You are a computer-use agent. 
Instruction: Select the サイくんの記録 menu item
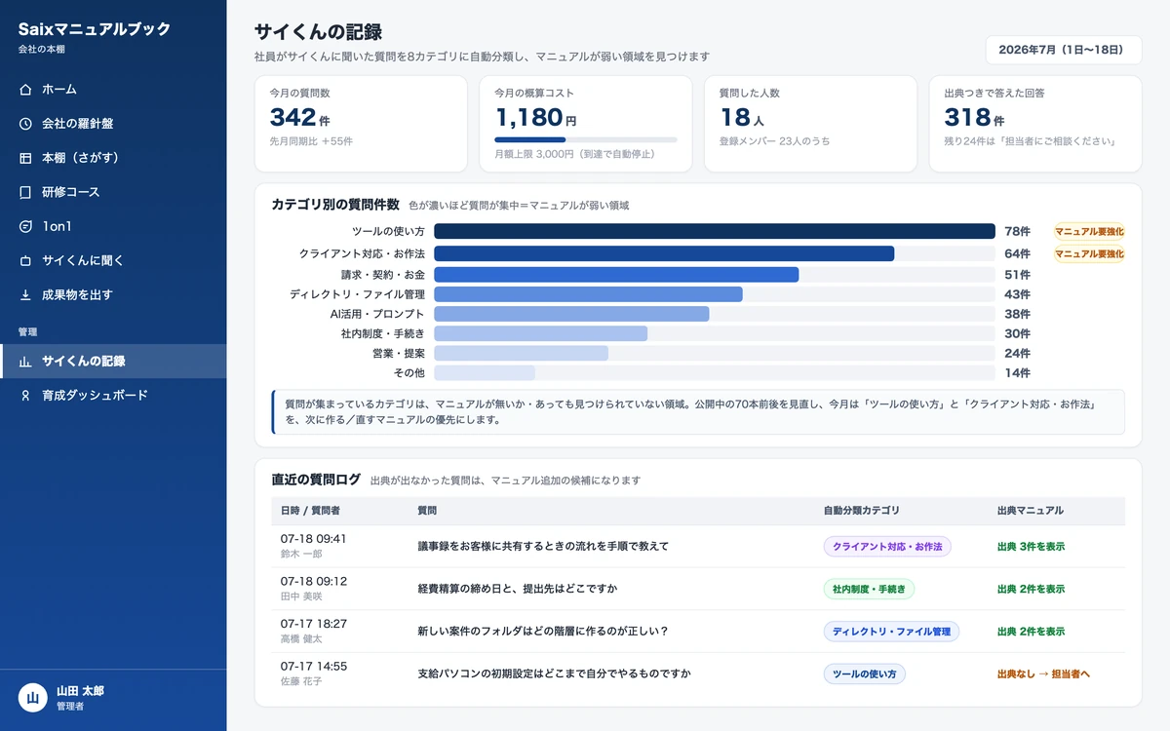pos(113,362)
